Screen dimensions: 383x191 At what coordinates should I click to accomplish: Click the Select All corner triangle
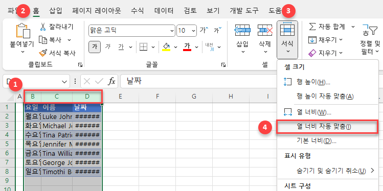click(x=11, y=98)
